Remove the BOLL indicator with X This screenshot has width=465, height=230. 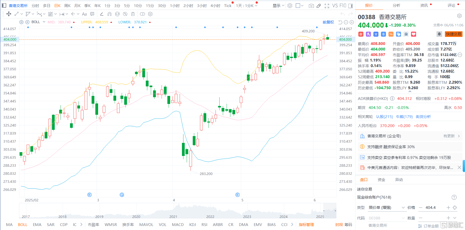point(27,22)
